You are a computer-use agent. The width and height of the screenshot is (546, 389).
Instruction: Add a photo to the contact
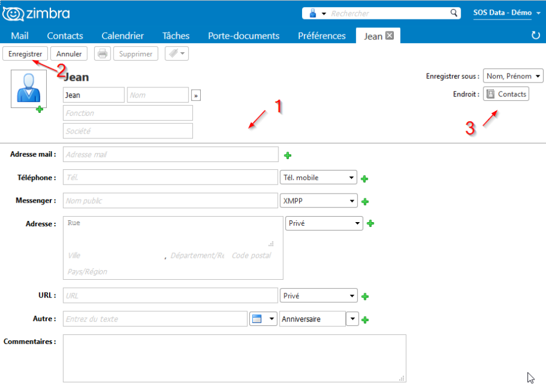[39, 109]
